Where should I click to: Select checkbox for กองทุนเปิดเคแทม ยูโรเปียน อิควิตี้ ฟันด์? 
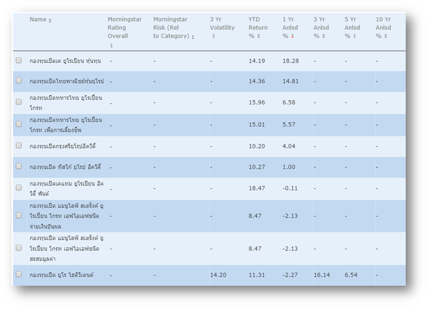(x=19, y=188)
